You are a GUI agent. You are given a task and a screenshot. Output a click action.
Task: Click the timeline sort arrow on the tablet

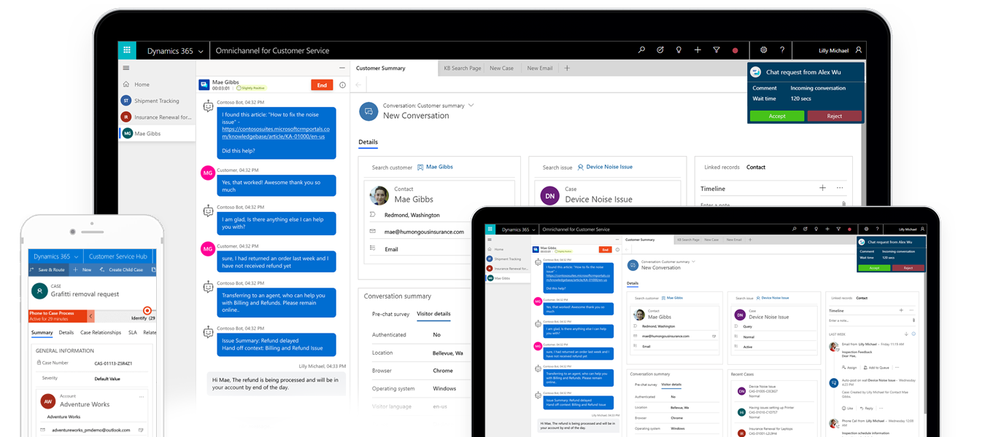click(906, 334)
